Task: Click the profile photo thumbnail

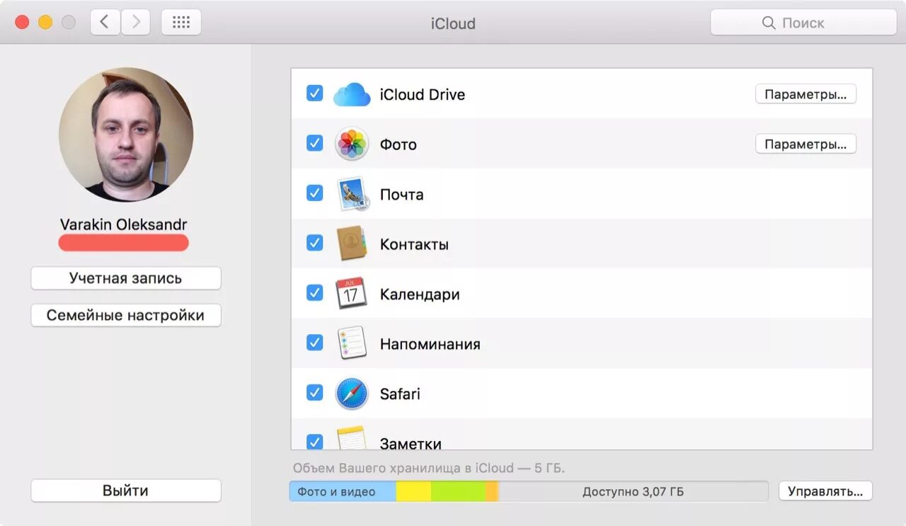Action: coord(126,135)
